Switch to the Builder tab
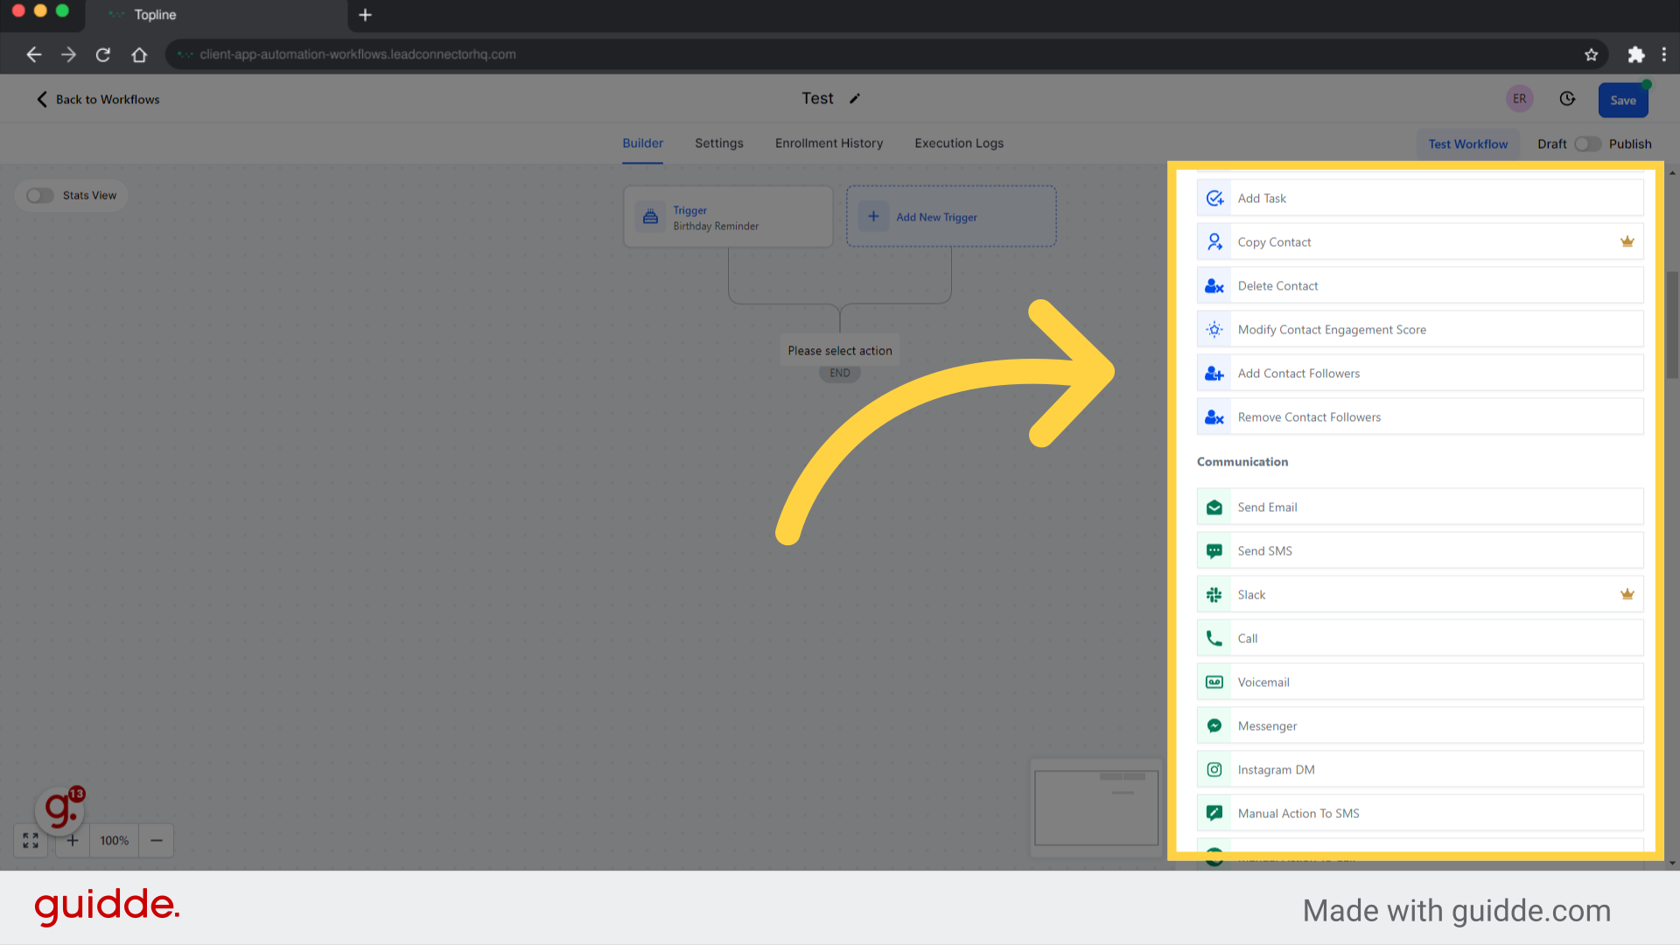Image resolution: width=1680 pixels, height=945 pixels. click(643, 143)
